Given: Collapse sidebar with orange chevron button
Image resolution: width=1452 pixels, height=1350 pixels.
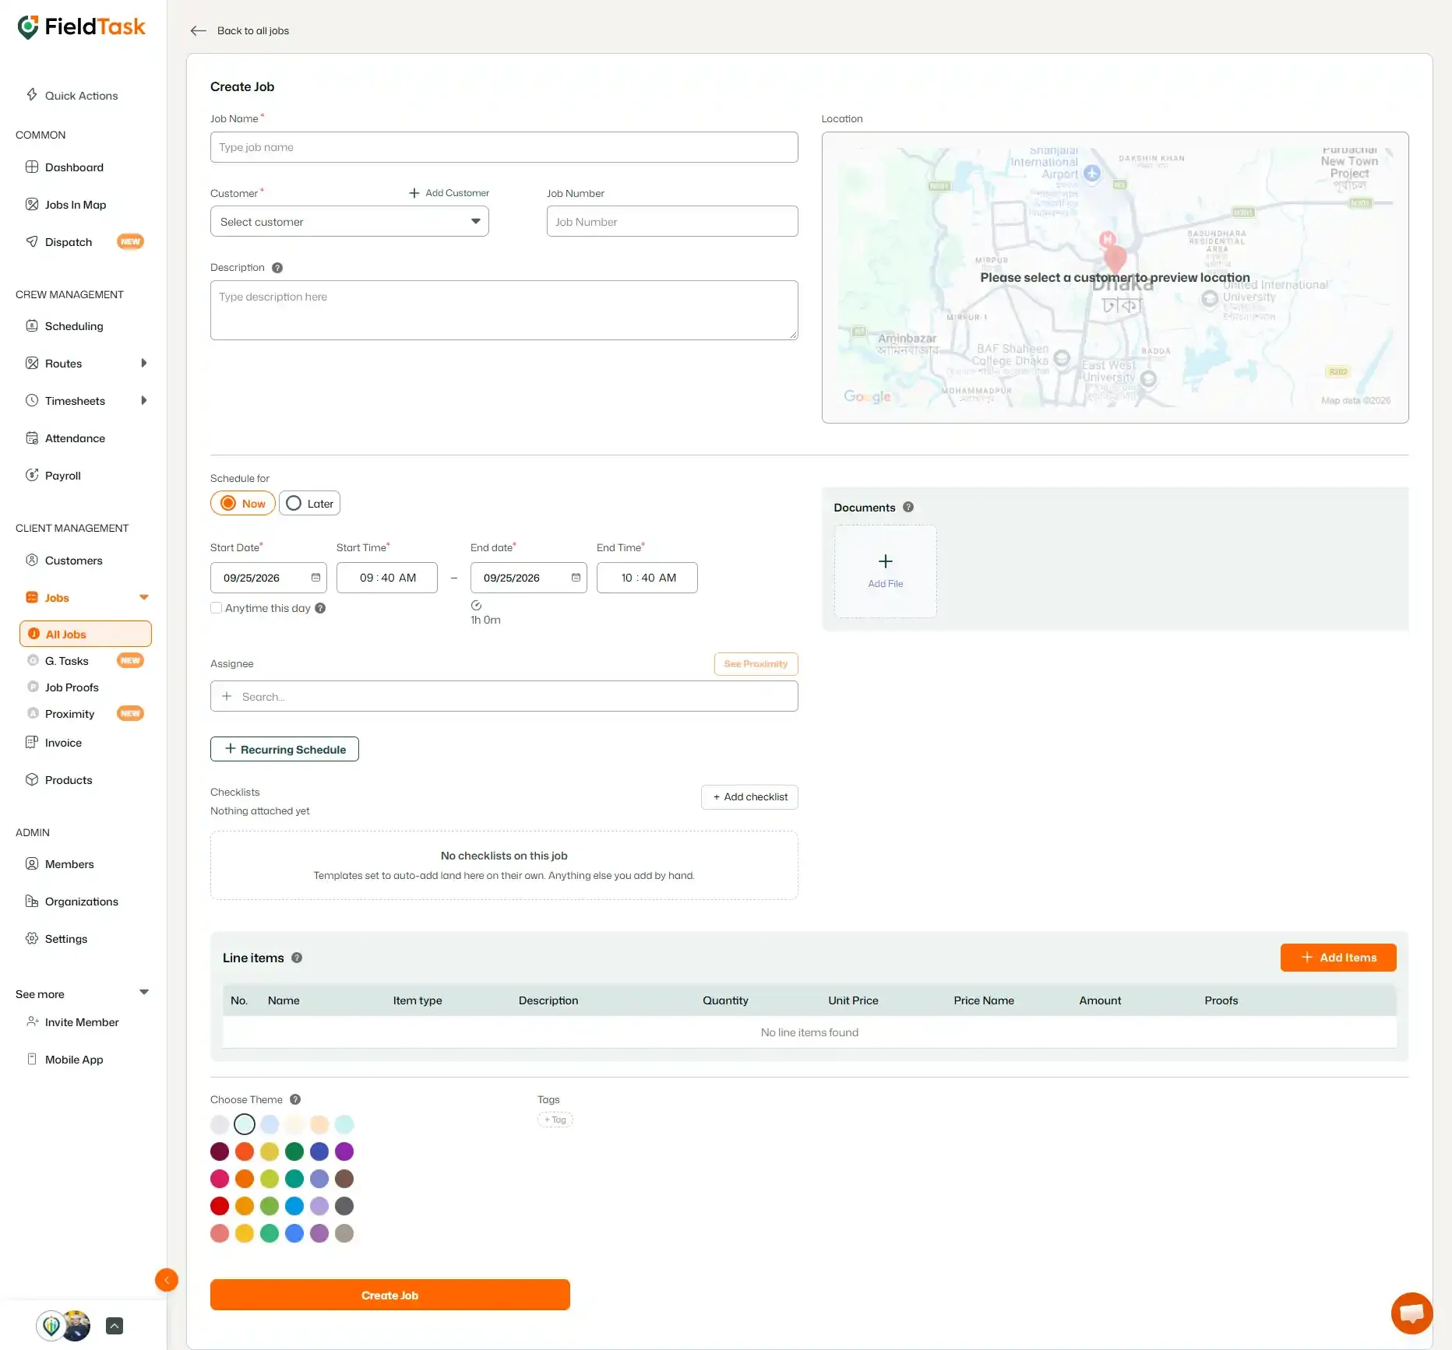Looking at the screenshot, I should click(x=167, y=1280).
